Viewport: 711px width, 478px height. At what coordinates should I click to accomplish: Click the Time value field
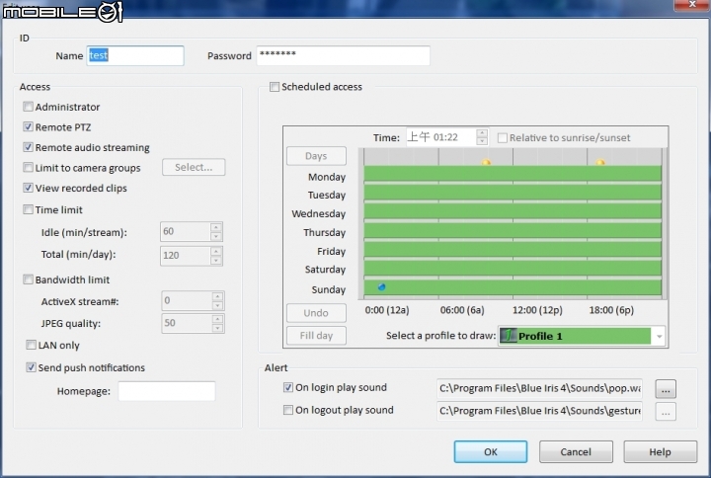click(x=441, y=137)
